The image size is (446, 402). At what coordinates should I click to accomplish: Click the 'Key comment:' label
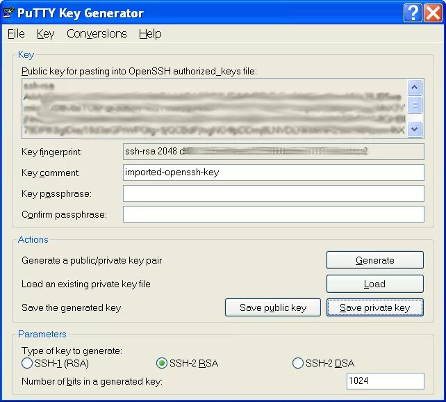[51, 172]
